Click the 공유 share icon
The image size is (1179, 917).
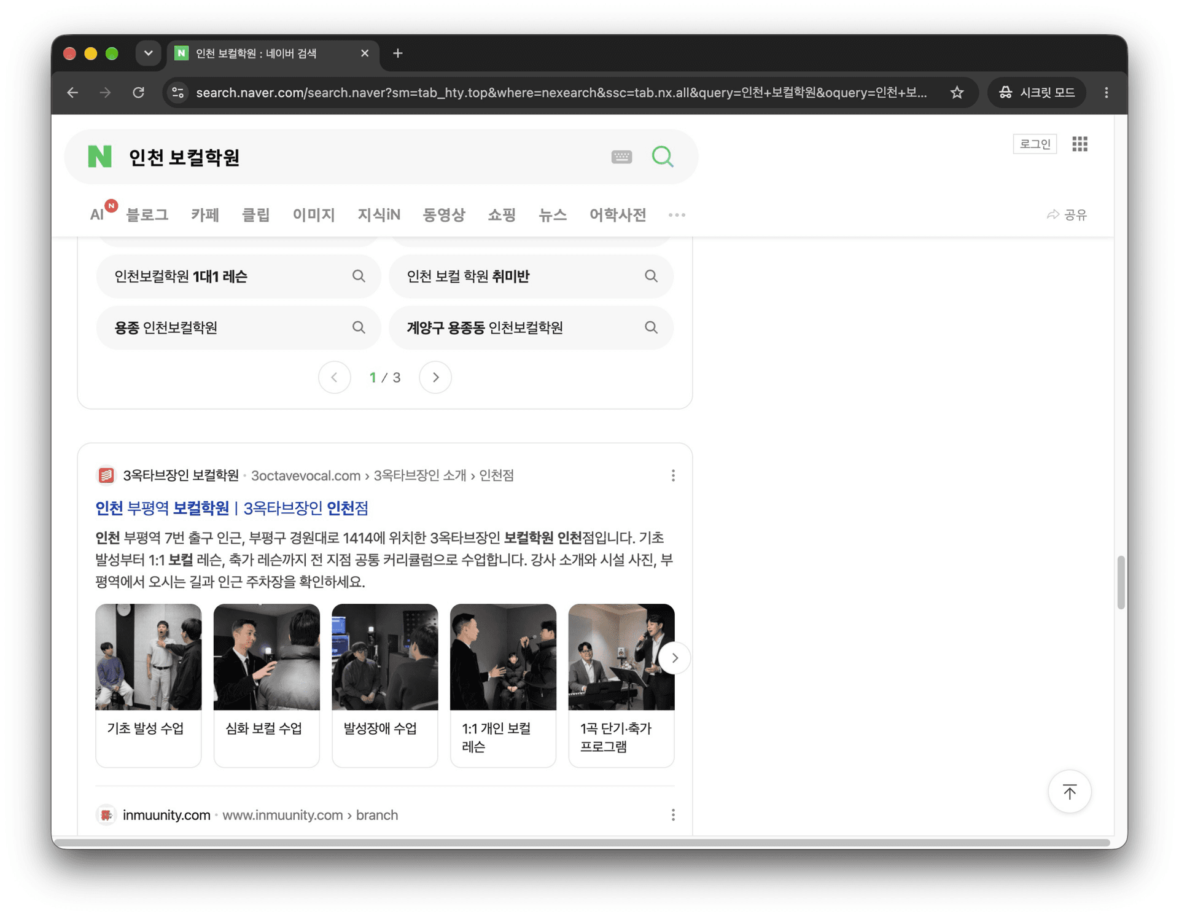(x=1067, y=214)
